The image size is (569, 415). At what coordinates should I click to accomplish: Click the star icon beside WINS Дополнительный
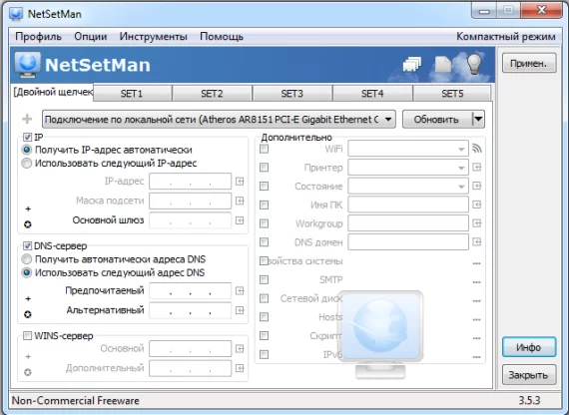coord(28,372)
